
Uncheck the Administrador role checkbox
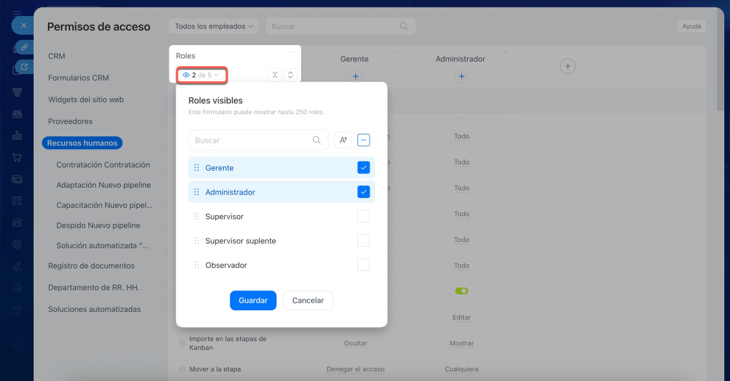coord(363,192)
